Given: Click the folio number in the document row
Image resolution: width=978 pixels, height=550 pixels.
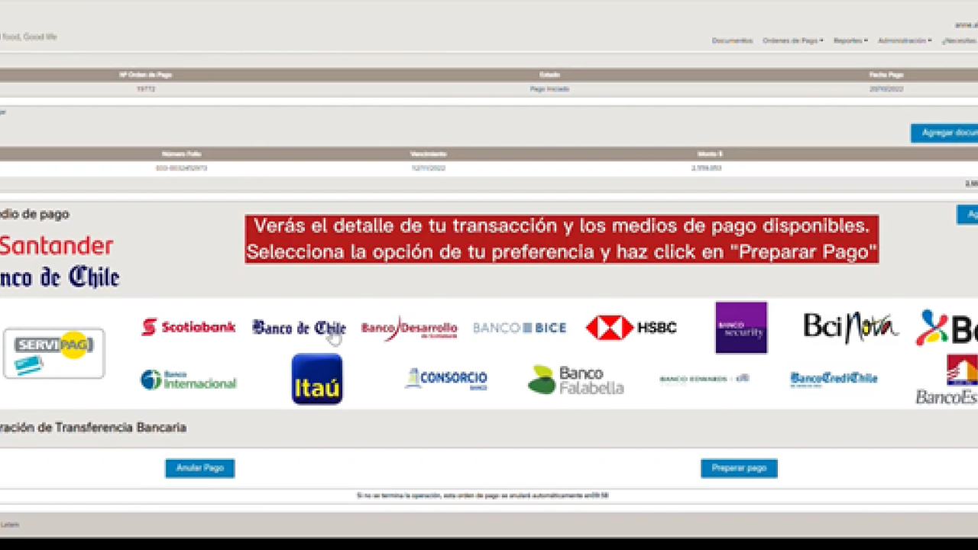Looking at the screenshot, I should 181,168.
